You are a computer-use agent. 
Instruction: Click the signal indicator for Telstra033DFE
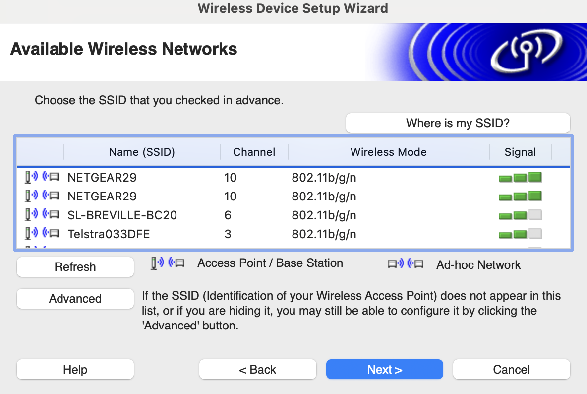pyautogui.click(x=520, y=234)
